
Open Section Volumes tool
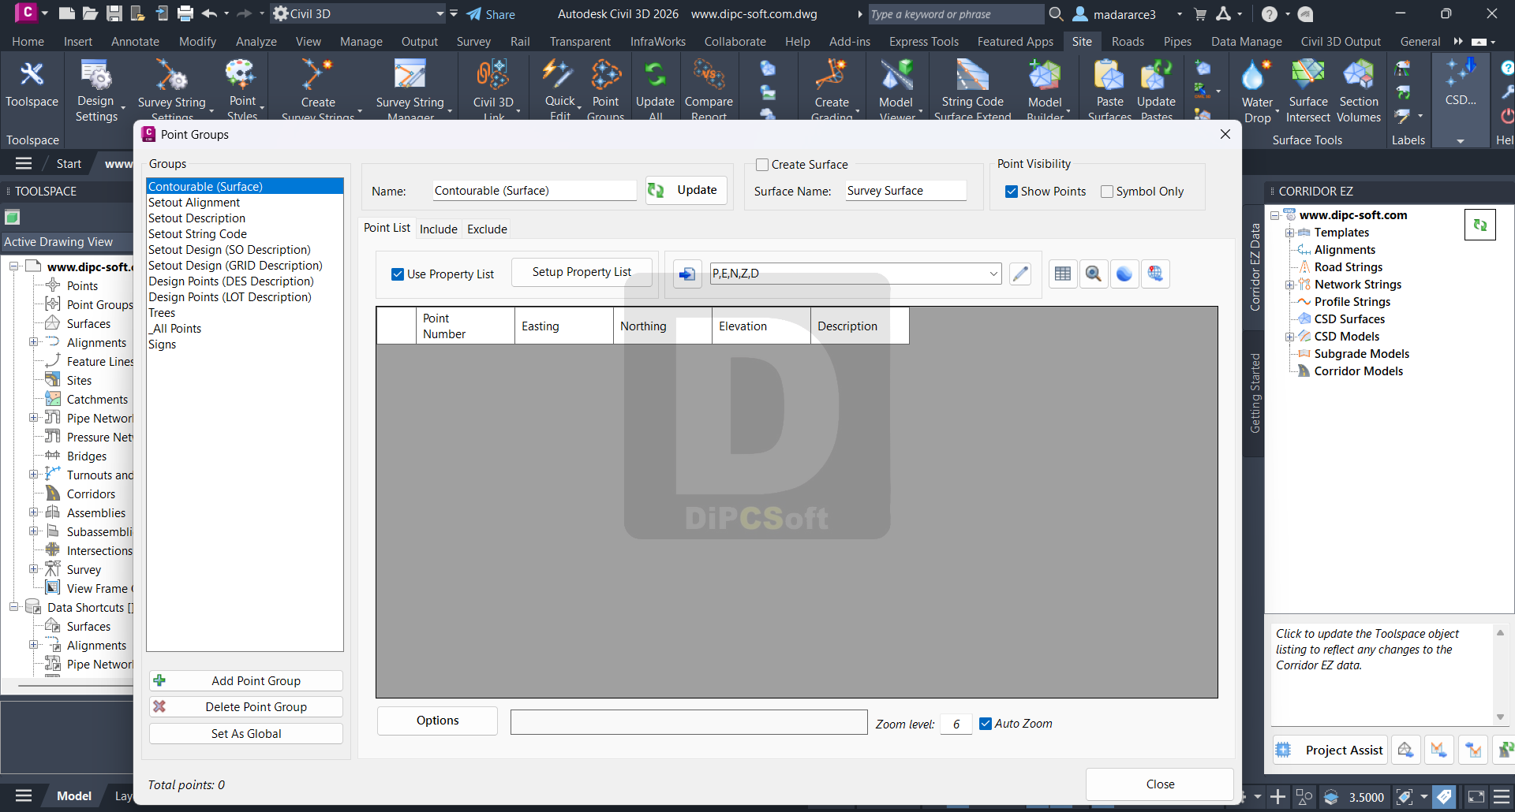point(1359,91)
